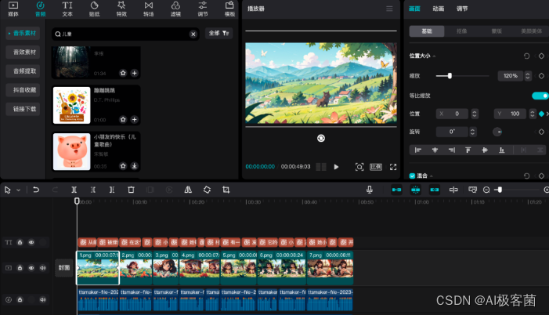Toggle the 混合 (Blend) checkbox
This screenshot has height=315, width=549.
[x=412, y=176]
